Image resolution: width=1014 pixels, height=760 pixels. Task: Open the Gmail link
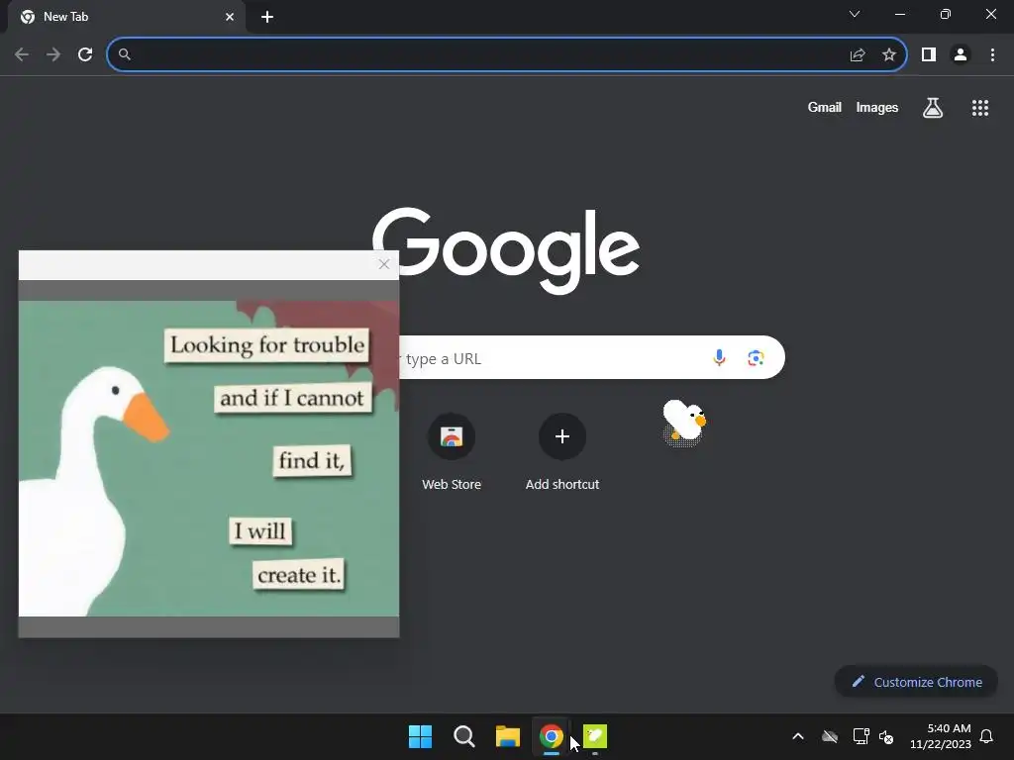tap(825, 107)
